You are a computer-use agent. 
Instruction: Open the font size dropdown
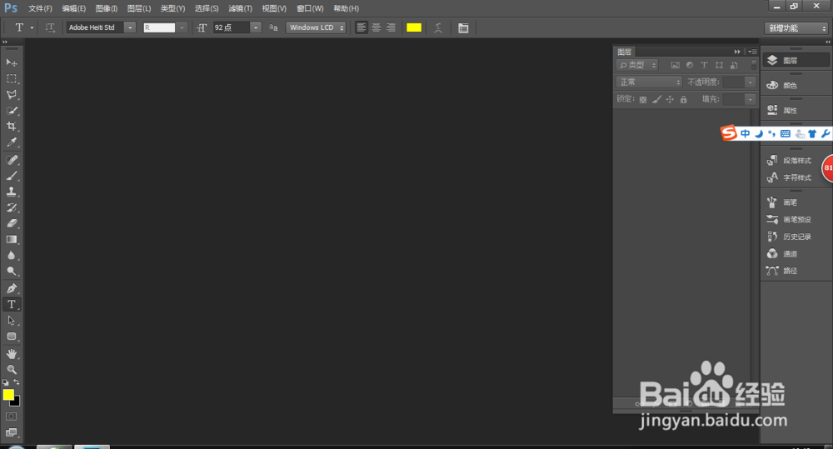pos(256,27)
